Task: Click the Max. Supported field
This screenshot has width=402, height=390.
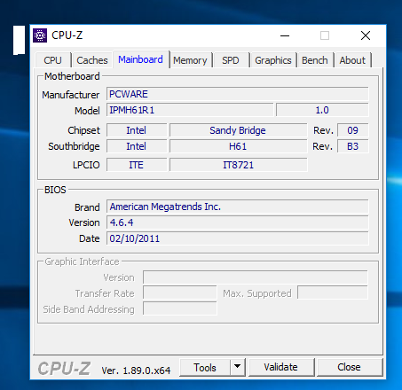Action: coord(333,293)
